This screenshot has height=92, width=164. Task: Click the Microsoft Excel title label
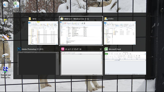point(115,49)
